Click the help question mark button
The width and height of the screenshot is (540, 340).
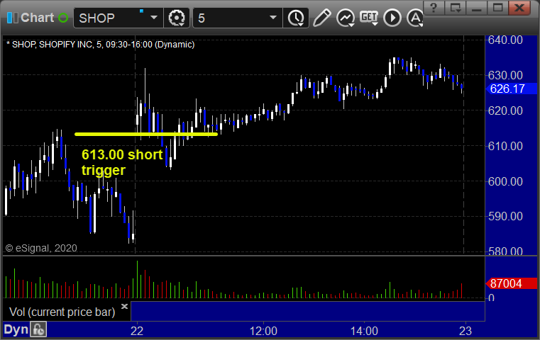(x=434, y=8)
